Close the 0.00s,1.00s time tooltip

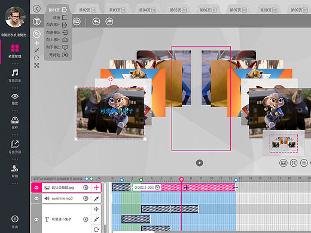click(x=157, y=188)
